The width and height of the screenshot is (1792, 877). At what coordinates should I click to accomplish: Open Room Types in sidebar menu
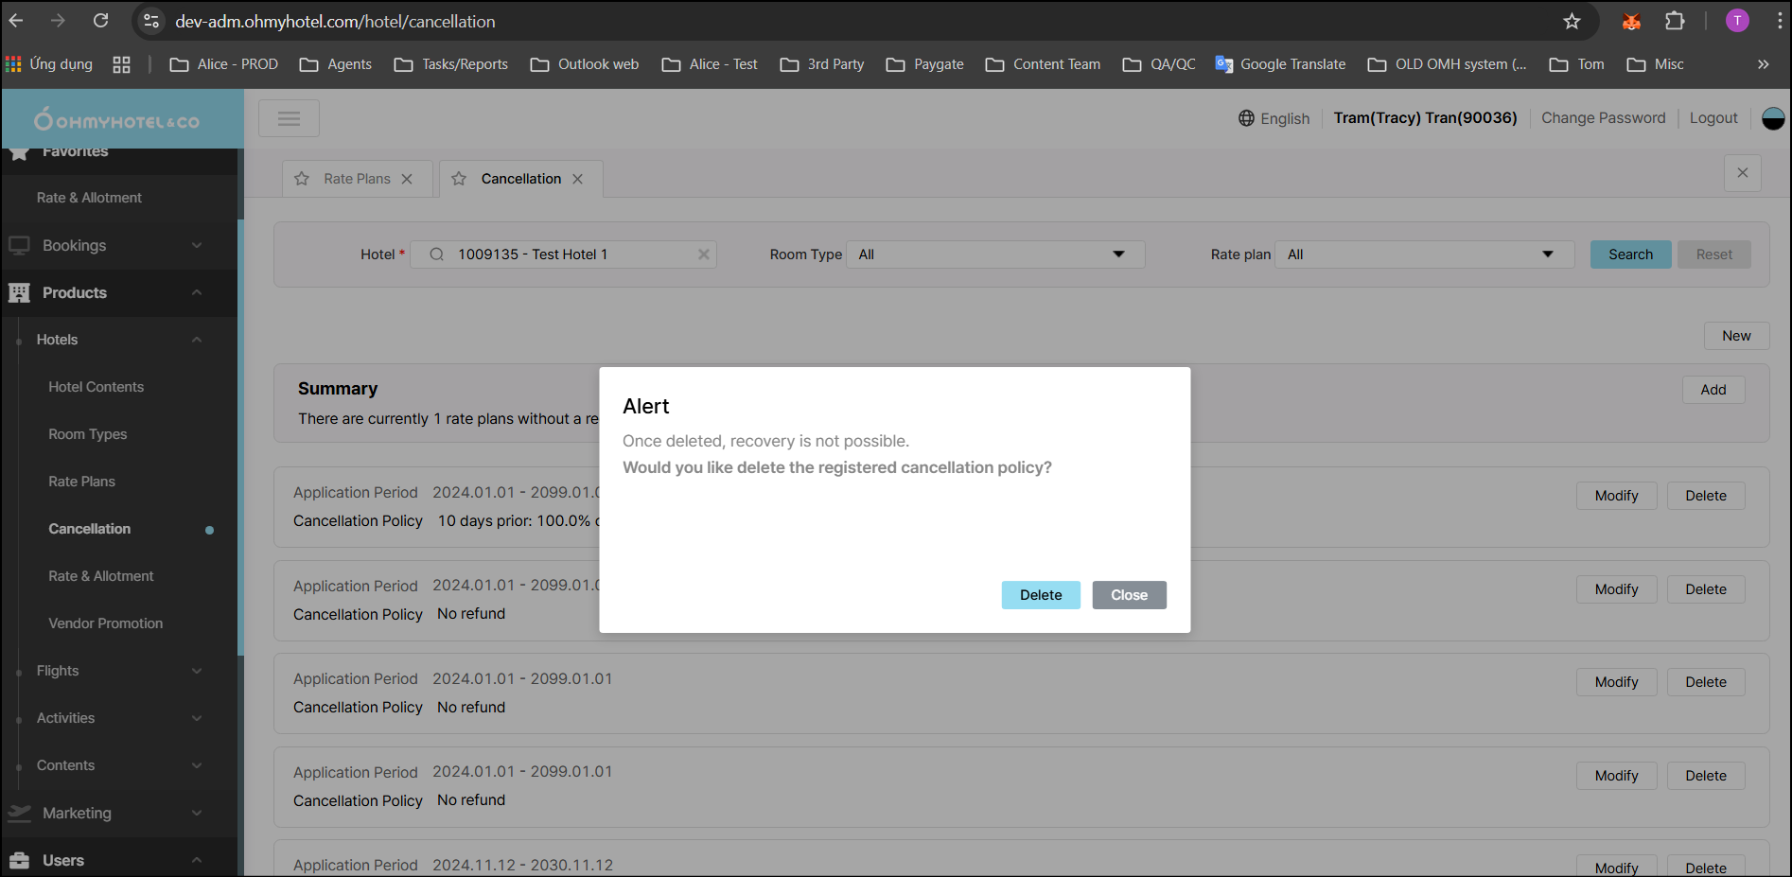pos(88,434)
